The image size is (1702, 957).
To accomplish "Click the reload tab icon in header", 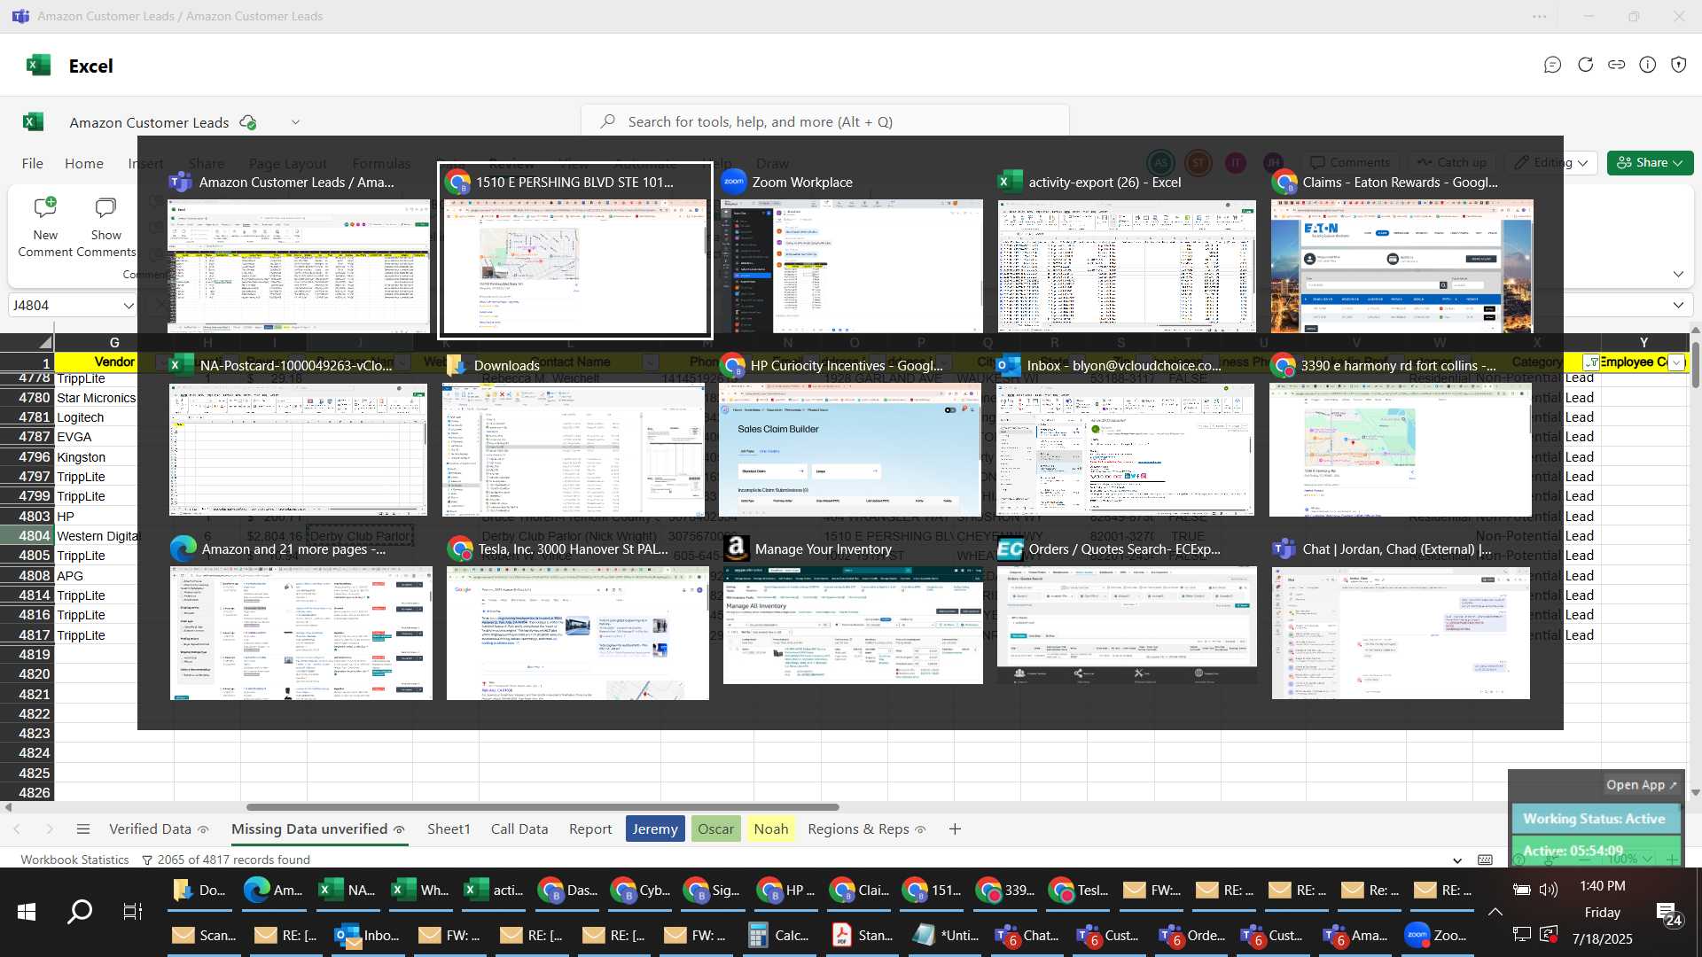I will [x=1585, y=65].
